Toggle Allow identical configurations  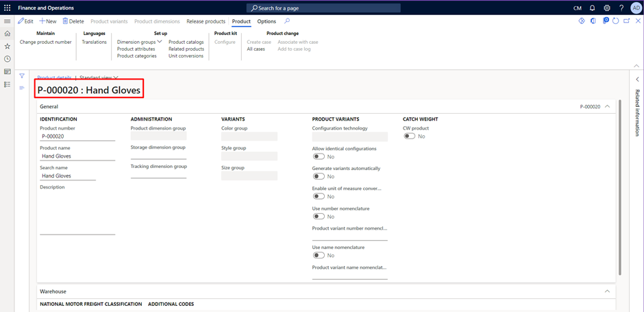[x=319, y=156]
